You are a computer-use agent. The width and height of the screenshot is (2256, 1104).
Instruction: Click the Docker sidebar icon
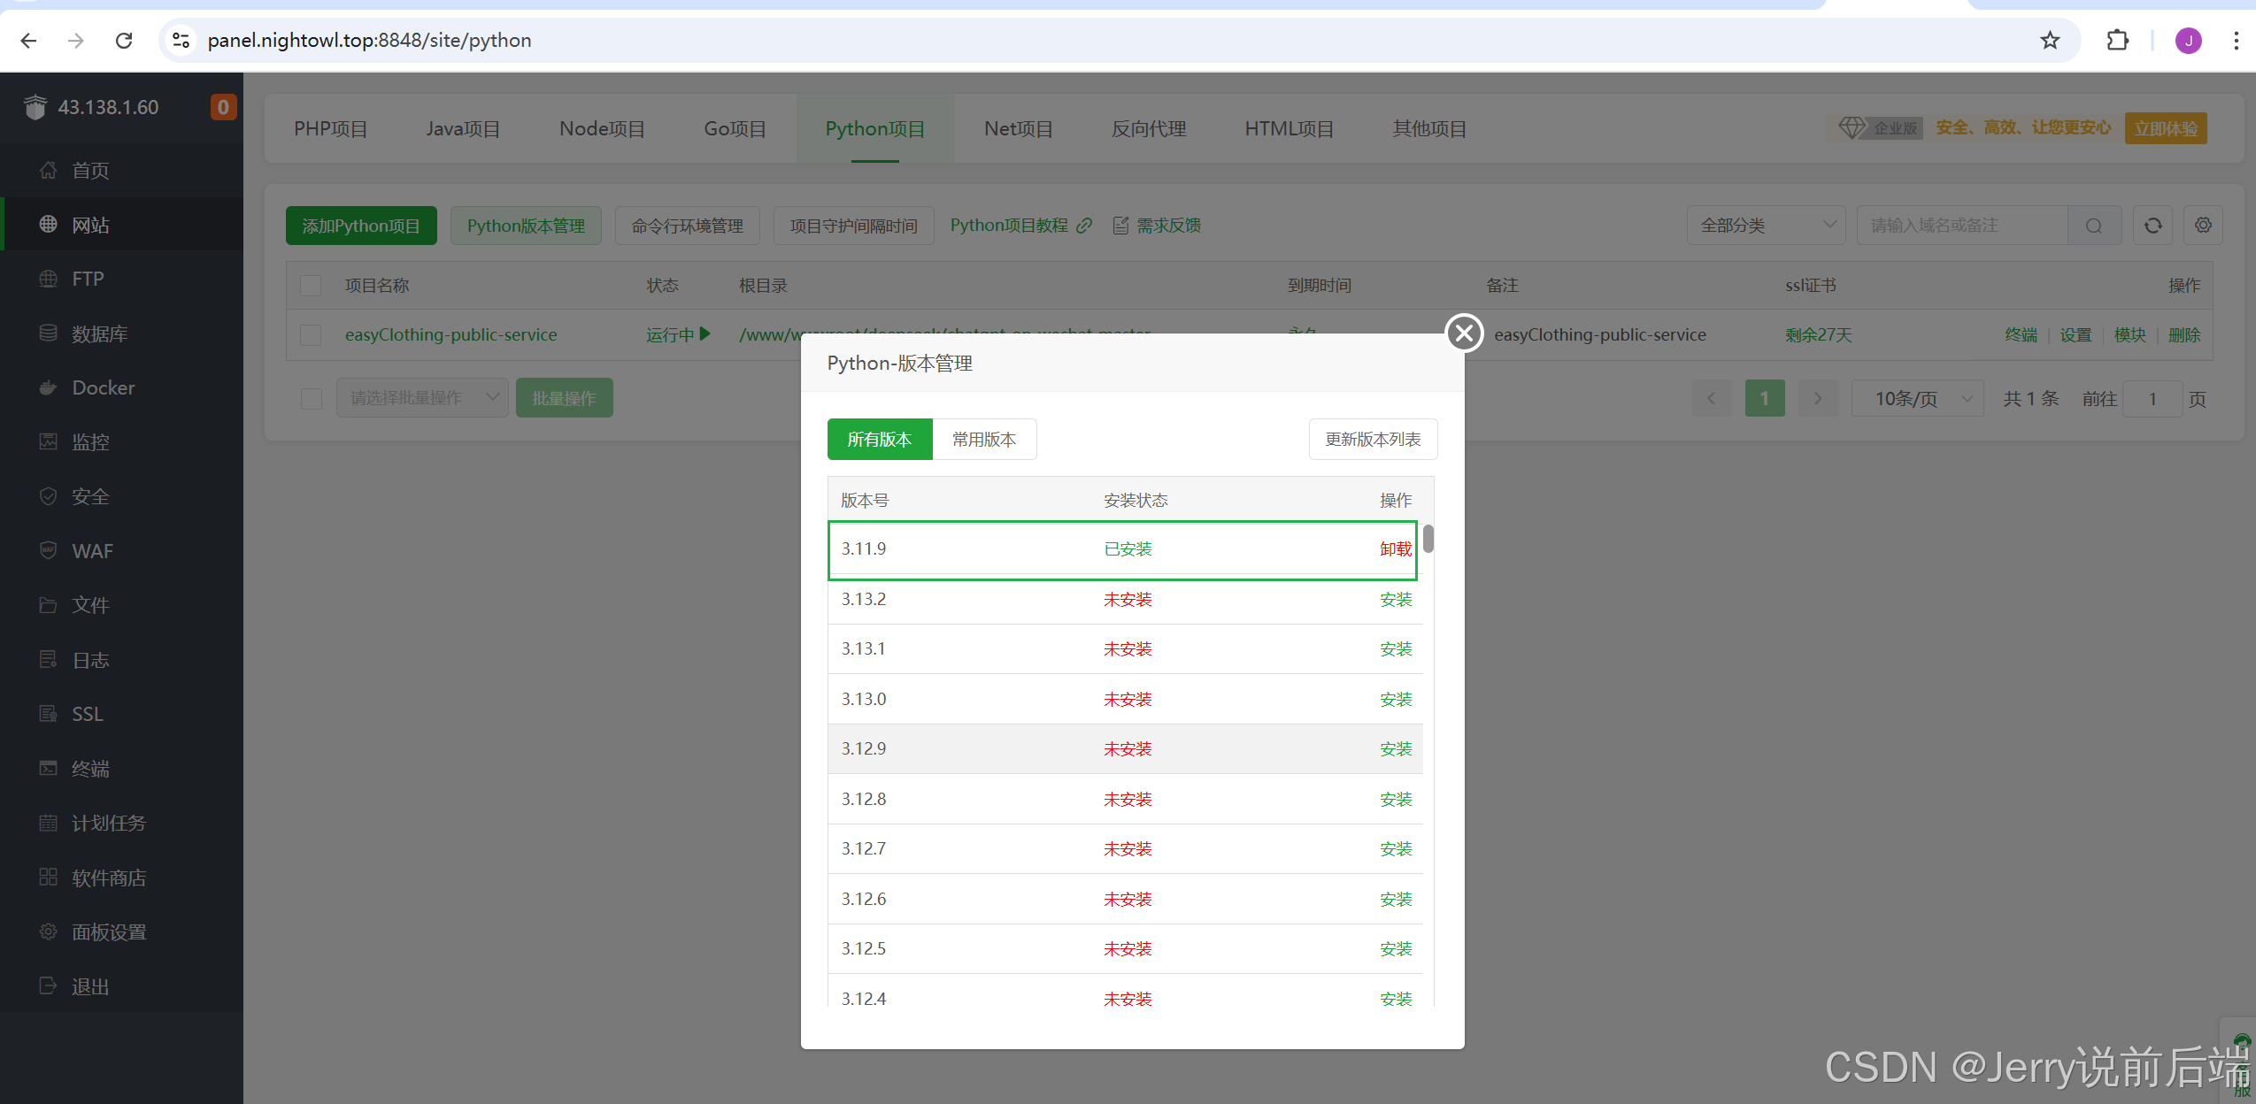49,387
